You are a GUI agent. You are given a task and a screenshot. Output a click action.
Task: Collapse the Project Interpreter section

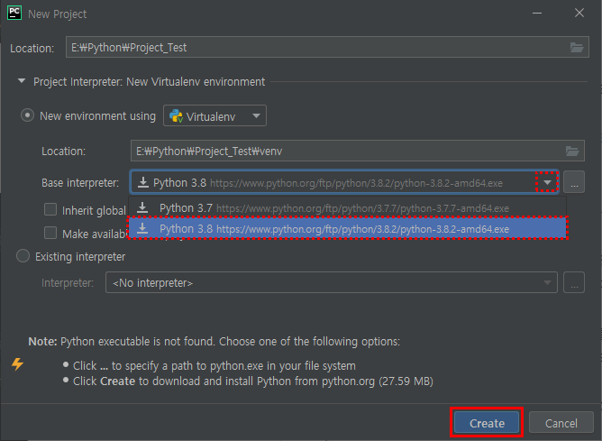22,81
